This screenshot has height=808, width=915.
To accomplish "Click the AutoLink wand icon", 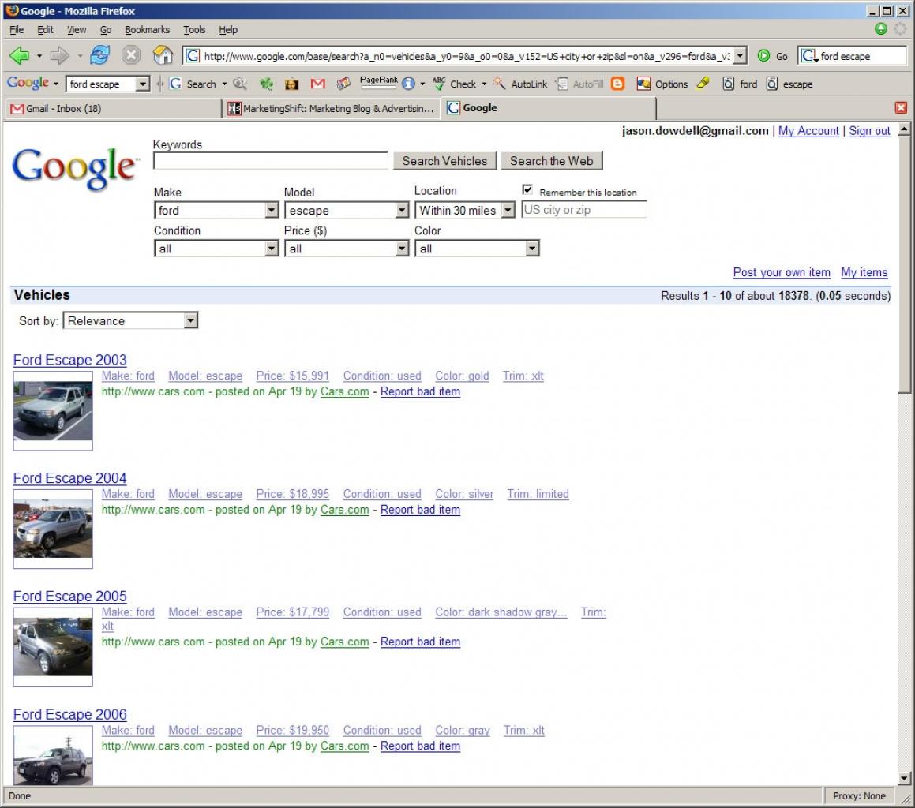I will pos(499,84).
